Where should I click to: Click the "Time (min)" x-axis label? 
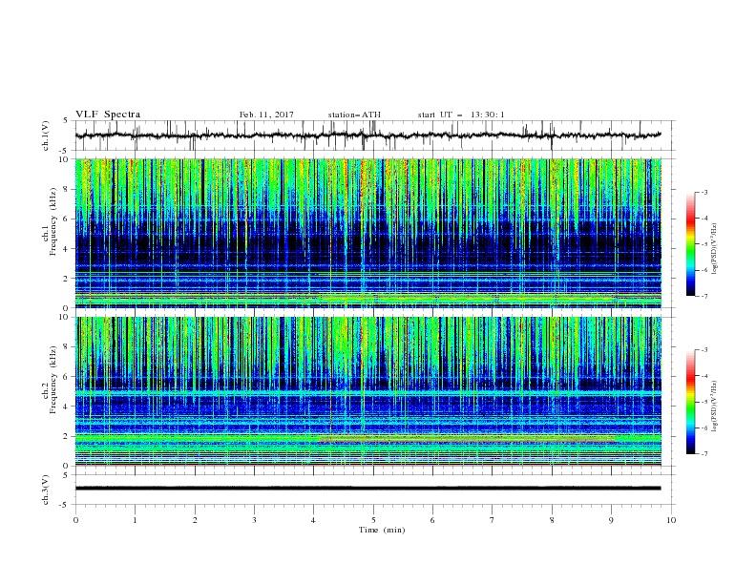pyautogui.click(x=382, y=530)
